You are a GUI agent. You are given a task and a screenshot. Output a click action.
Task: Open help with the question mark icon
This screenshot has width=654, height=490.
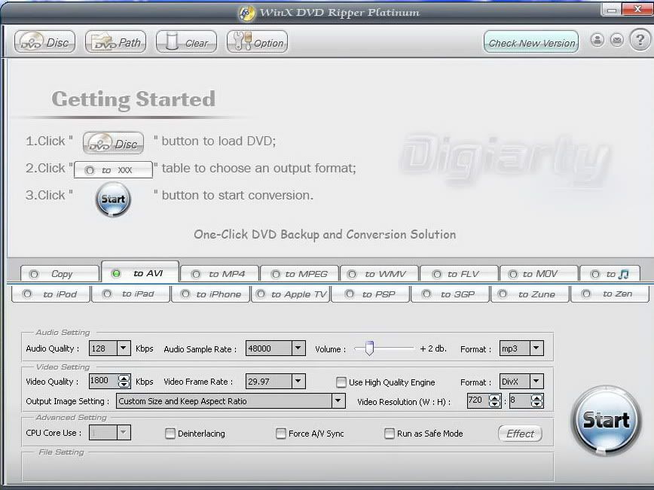click(x=640, y=41)
